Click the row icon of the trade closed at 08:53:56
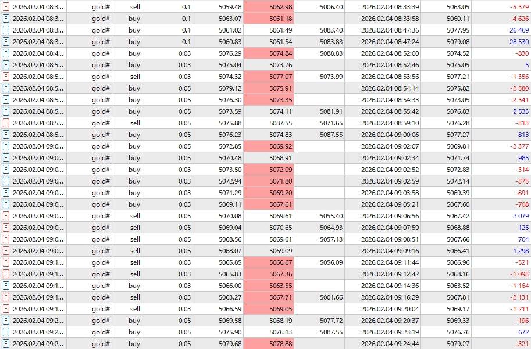Image resolution: width=531 pixels, height=349 pixels. click(6, 77)
